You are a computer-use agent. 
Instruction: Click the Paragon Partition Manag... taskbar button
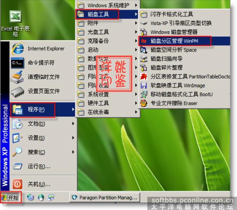[x=105, y=197]
